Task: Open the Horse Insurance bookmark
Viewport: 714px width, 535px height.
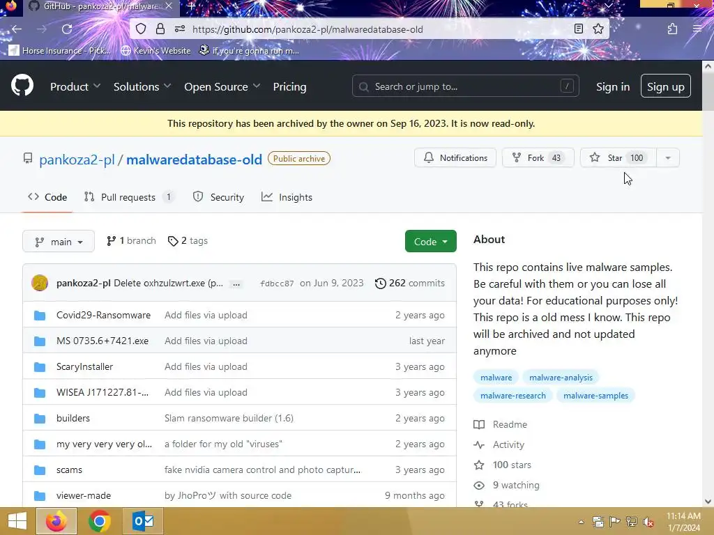Action: pyautogui.click(x=60, y=50)
